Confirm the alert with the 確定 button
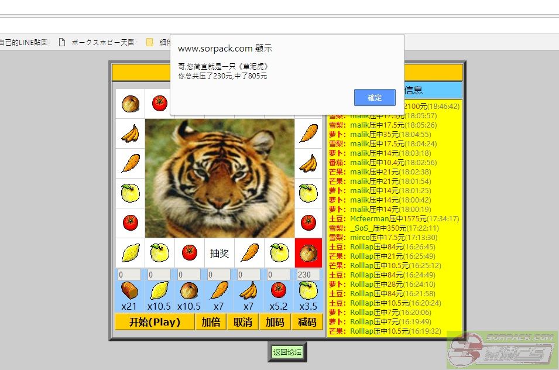559x370 pixels. [x=375, y=98]
